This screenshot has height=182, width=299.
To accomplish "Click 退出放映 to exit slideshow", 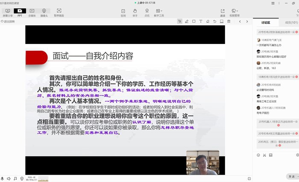I will (x=8, y=21).
